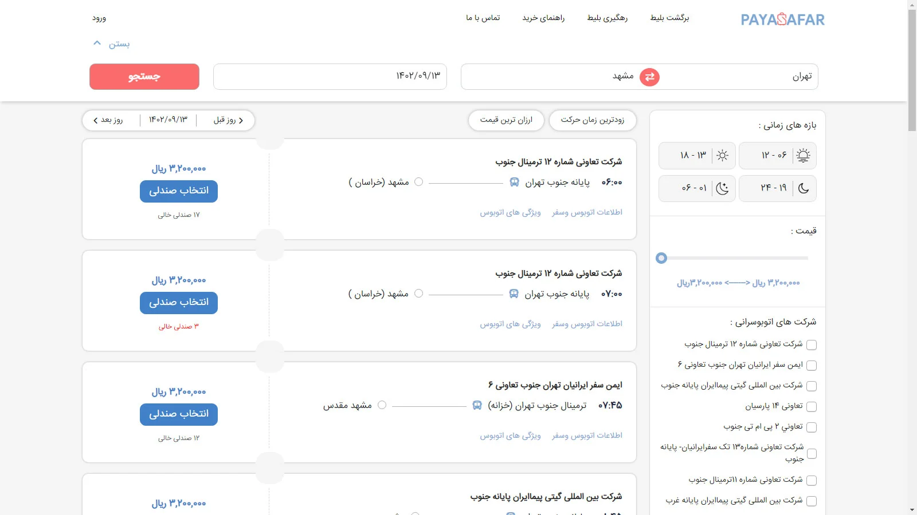The image size is (917, 515).
Task: Check شرکت تعاونی شماره۱۳ تک سفرایرانیان filter
Action: [x=812, y=454]
